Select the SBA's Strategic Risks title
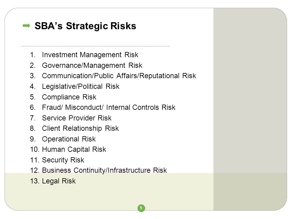292x219 pixels. coord(85,26)
